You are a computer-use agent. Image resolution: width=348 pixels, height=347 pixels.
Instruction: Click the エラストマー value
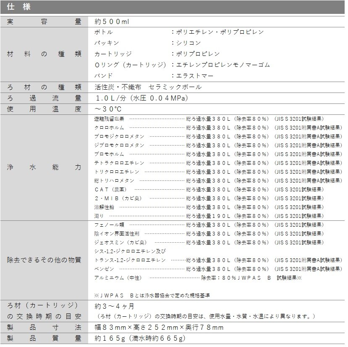194,76
